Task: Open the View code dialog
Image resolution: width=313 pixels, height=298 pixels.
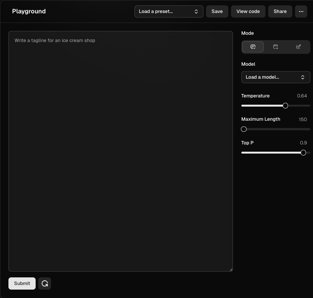Action: pyautogui.click(x=248, y=11)
